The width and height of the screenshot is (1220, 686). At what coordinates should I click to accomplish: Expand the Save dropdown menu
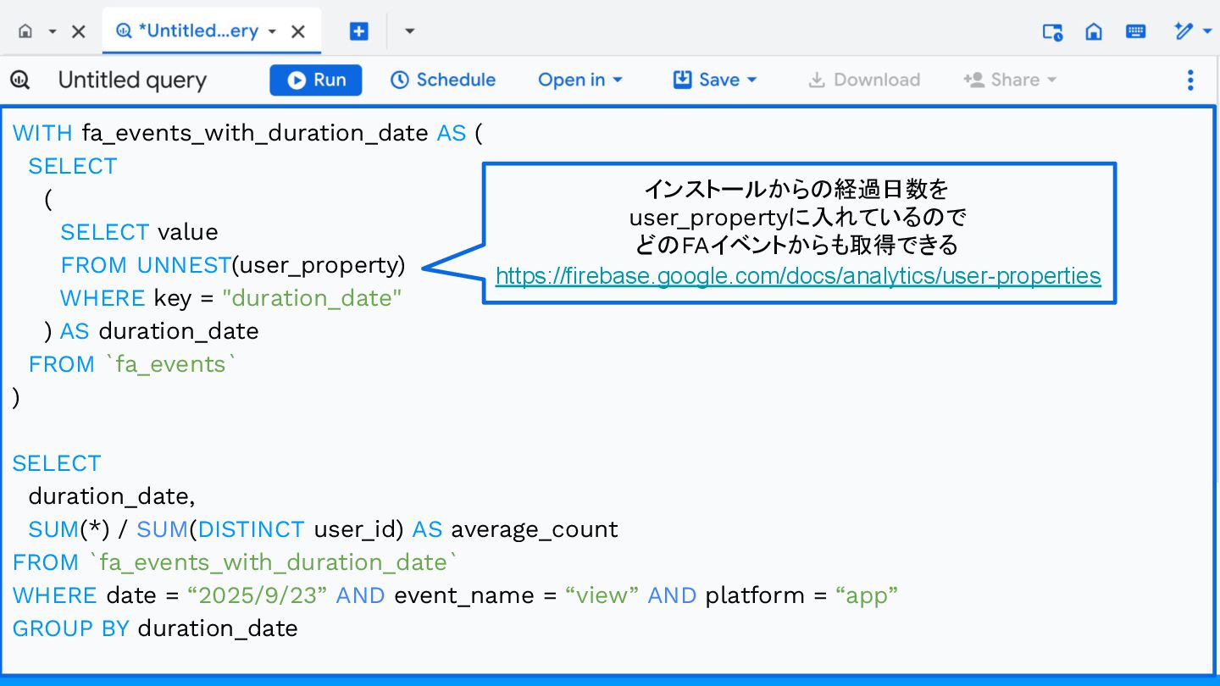(x=715, y=80)
